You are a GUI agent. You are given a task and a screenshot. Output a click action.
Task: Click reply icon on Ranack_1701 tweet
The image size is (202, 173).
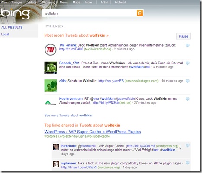188,63
